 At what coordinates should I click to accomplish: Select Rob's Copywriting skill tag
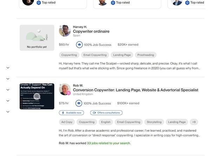click(87, 122)
